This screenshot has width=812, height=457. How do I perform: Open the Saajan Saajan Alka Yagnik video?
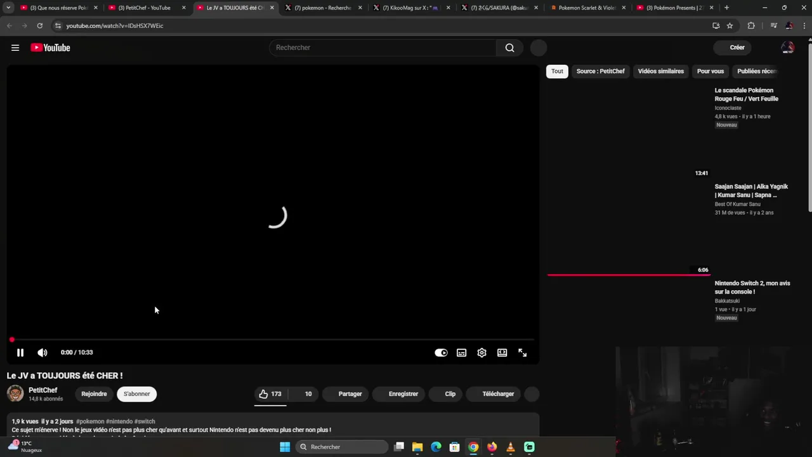(x=751, y=191)
